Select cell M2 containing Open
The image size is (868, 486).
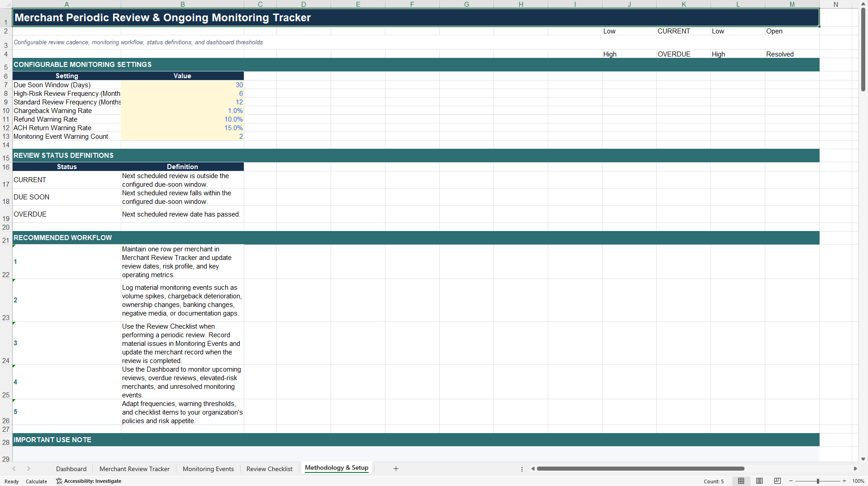(x=792, y=31)
